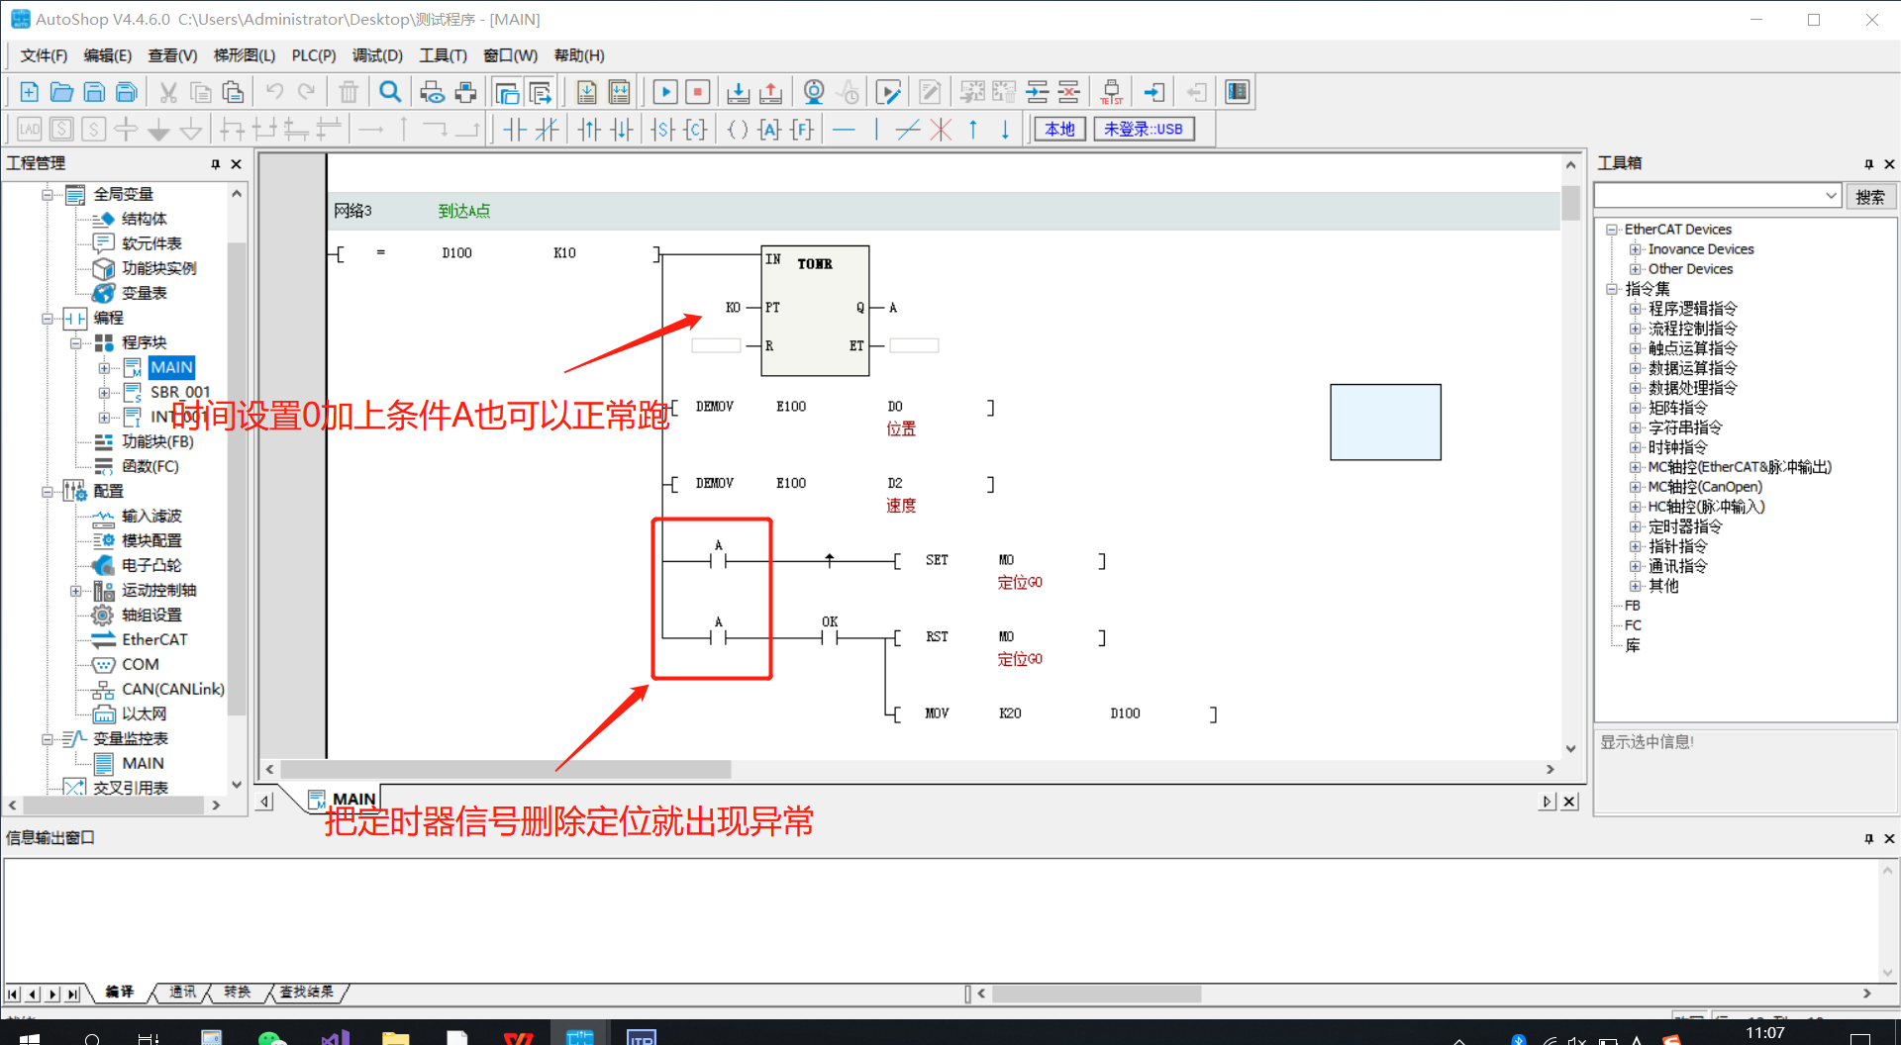Click the 未登录::USB status button
Image resolution: width=1901 pixels, height=1045 pixels.
pos(1144,129)
